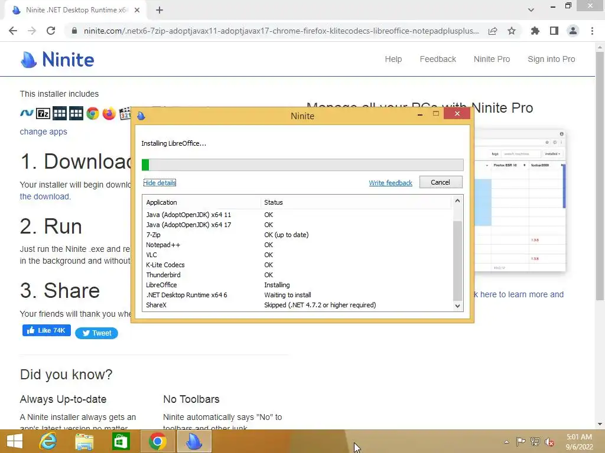The height and width of the screenshot is (453, 605).
Task: Click the Ninite icon in dialog title bar
Action: coord(141,116)
